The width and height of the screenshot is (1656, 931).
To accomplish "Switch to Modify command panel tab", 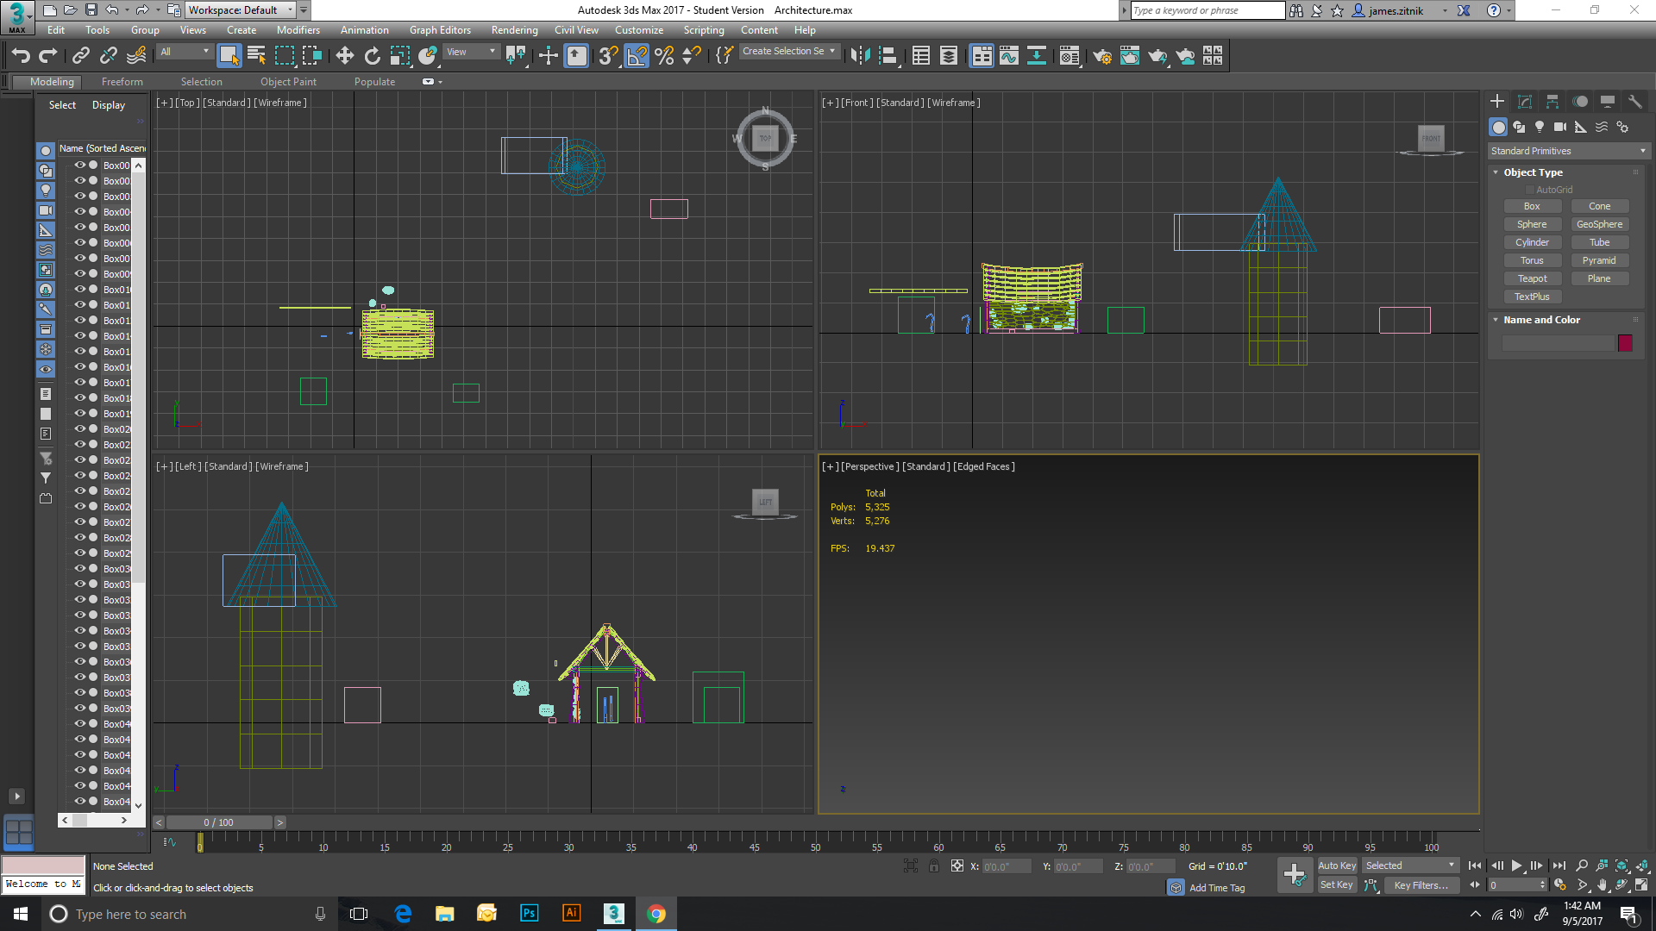I will point(1525,101).
